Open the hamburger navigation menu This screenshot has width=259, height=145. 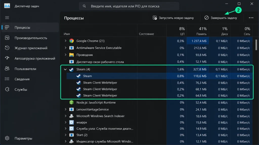7,18
